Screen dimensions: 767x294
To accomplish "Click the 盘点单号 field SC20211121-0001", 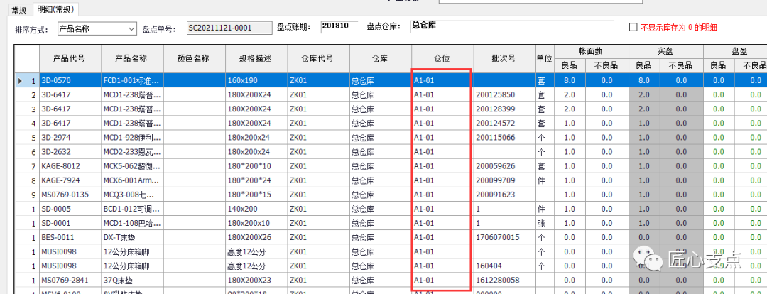I will tap(228, 28).
